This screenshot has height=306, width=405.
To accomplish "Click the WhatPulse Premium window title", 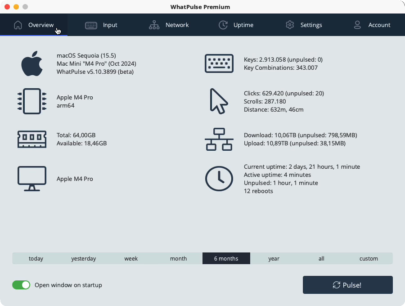I will tap(200, 7).
